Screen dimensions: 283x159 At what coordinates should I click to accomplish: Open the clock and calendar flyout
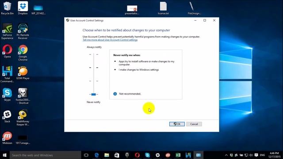click(x=274, y=155)
